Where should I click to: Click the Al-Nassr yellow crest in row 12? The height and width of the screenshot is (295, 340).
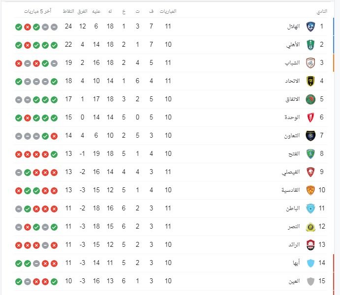pos(310,227)
